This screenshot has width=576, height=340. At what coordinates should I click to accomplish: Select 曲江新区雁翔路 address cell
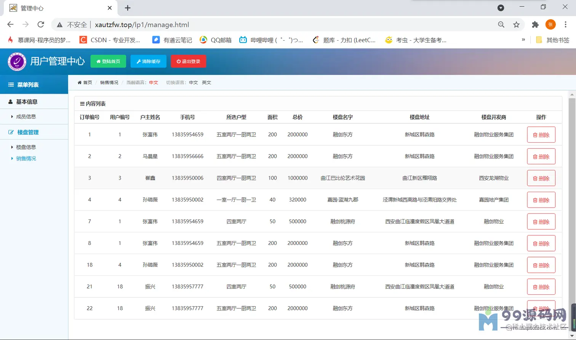point(419,178)
